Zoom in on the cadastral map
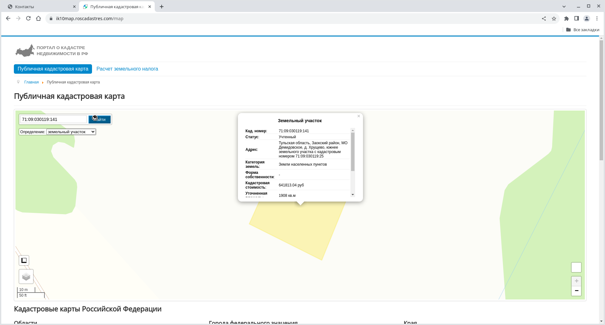Image resolution: width=605 pixels, height=325 pixels. (576, 281)
